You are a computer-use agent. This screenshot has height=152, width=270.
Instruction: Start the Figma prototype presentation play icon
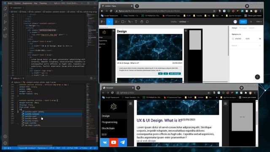click(x=251, y=22)
